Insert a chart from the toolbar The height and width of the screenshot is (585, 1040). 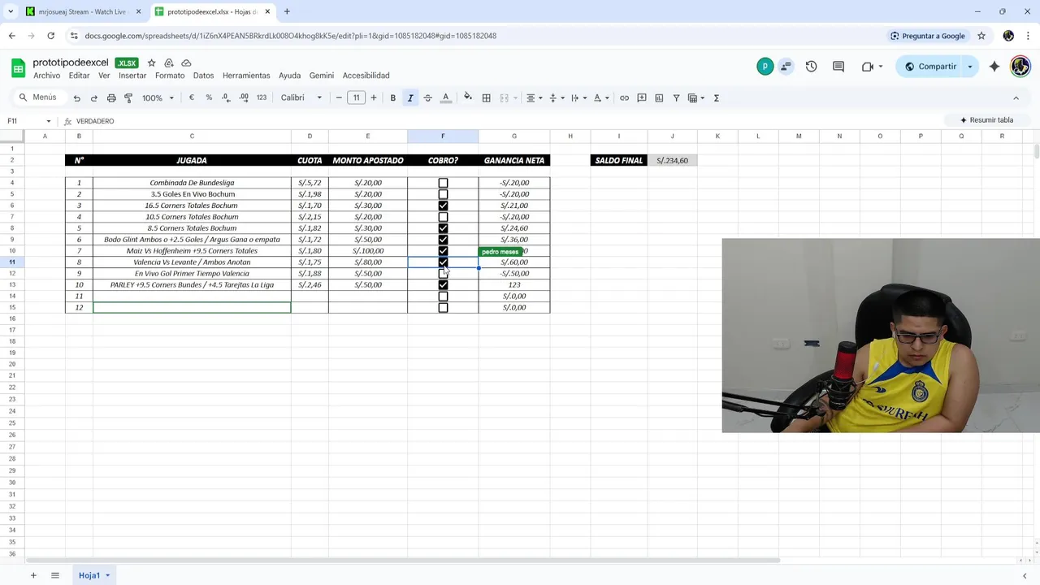point(659,97)
